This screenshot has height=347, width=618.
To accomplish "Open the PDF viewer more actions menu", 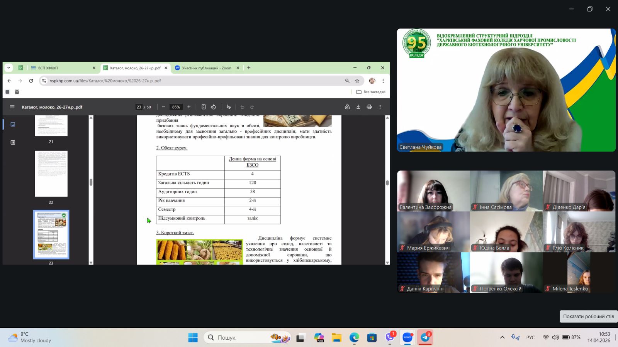I will (380, 107).
